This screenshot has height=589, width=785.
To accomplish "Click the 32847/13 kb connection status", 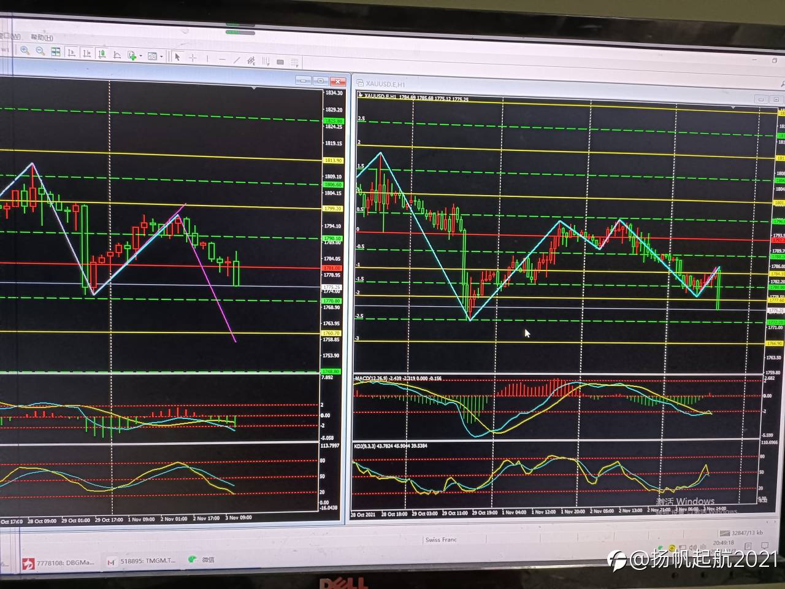I will 740,533.
